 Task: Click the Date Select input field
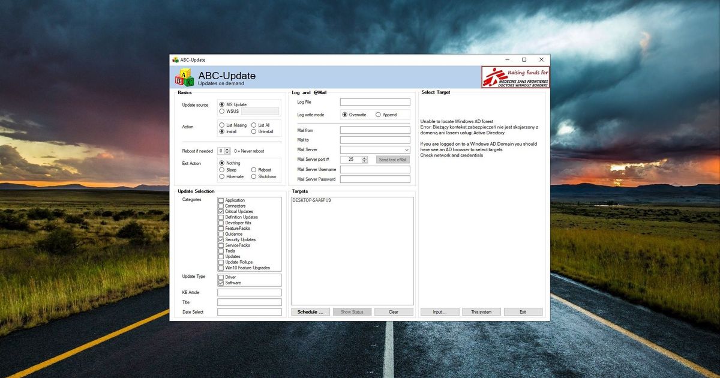249,312
